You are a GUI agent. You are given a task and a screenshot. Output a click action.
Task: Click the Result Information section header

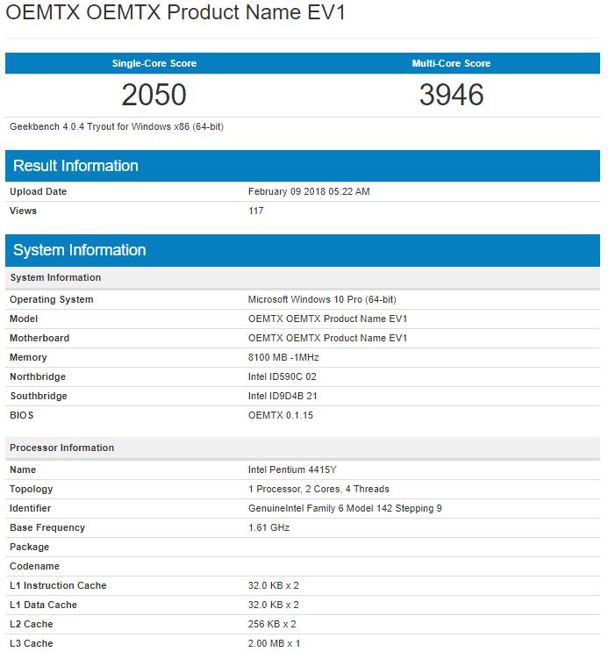click(x=303, y=166)
